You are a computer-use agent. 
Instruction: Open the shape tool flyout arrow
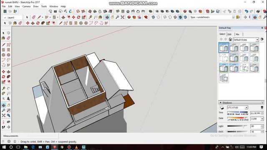(x=58, y=17)
